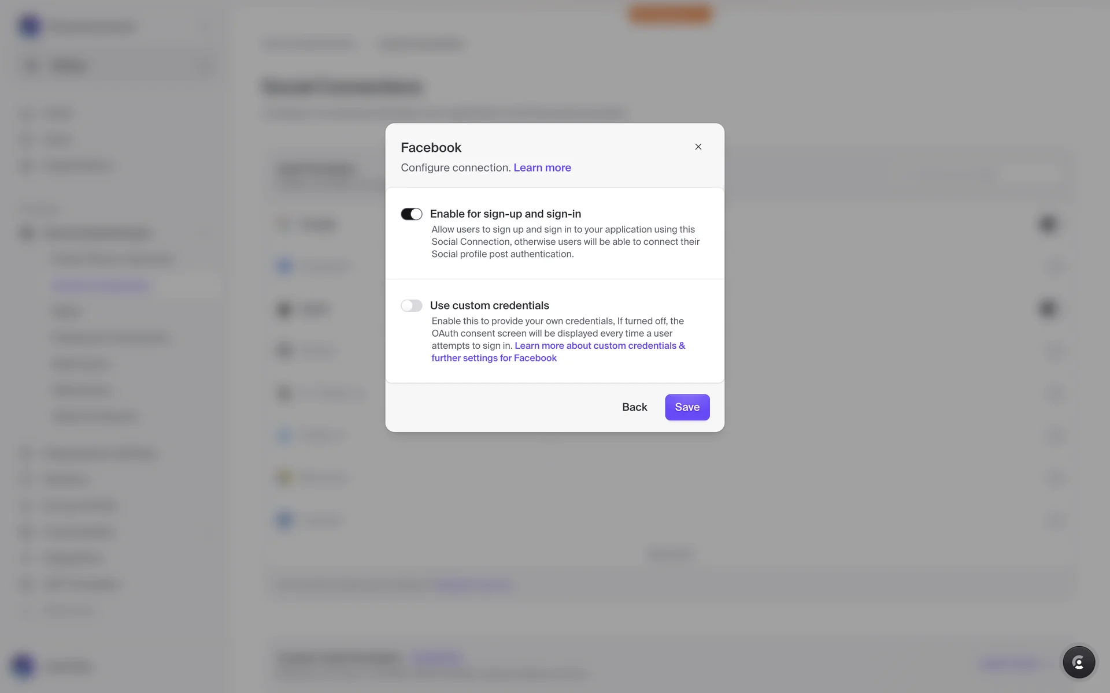Click the 'Use custom credentials' label text
Image resolution: width=1110 pixels, height=693 pixels.
(x=489, y=305)
